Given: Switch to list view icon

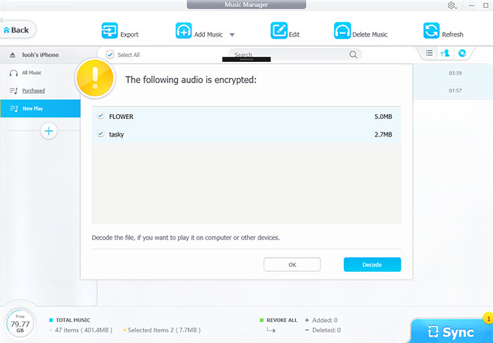Looking at the screenshot, I should 429,53.
